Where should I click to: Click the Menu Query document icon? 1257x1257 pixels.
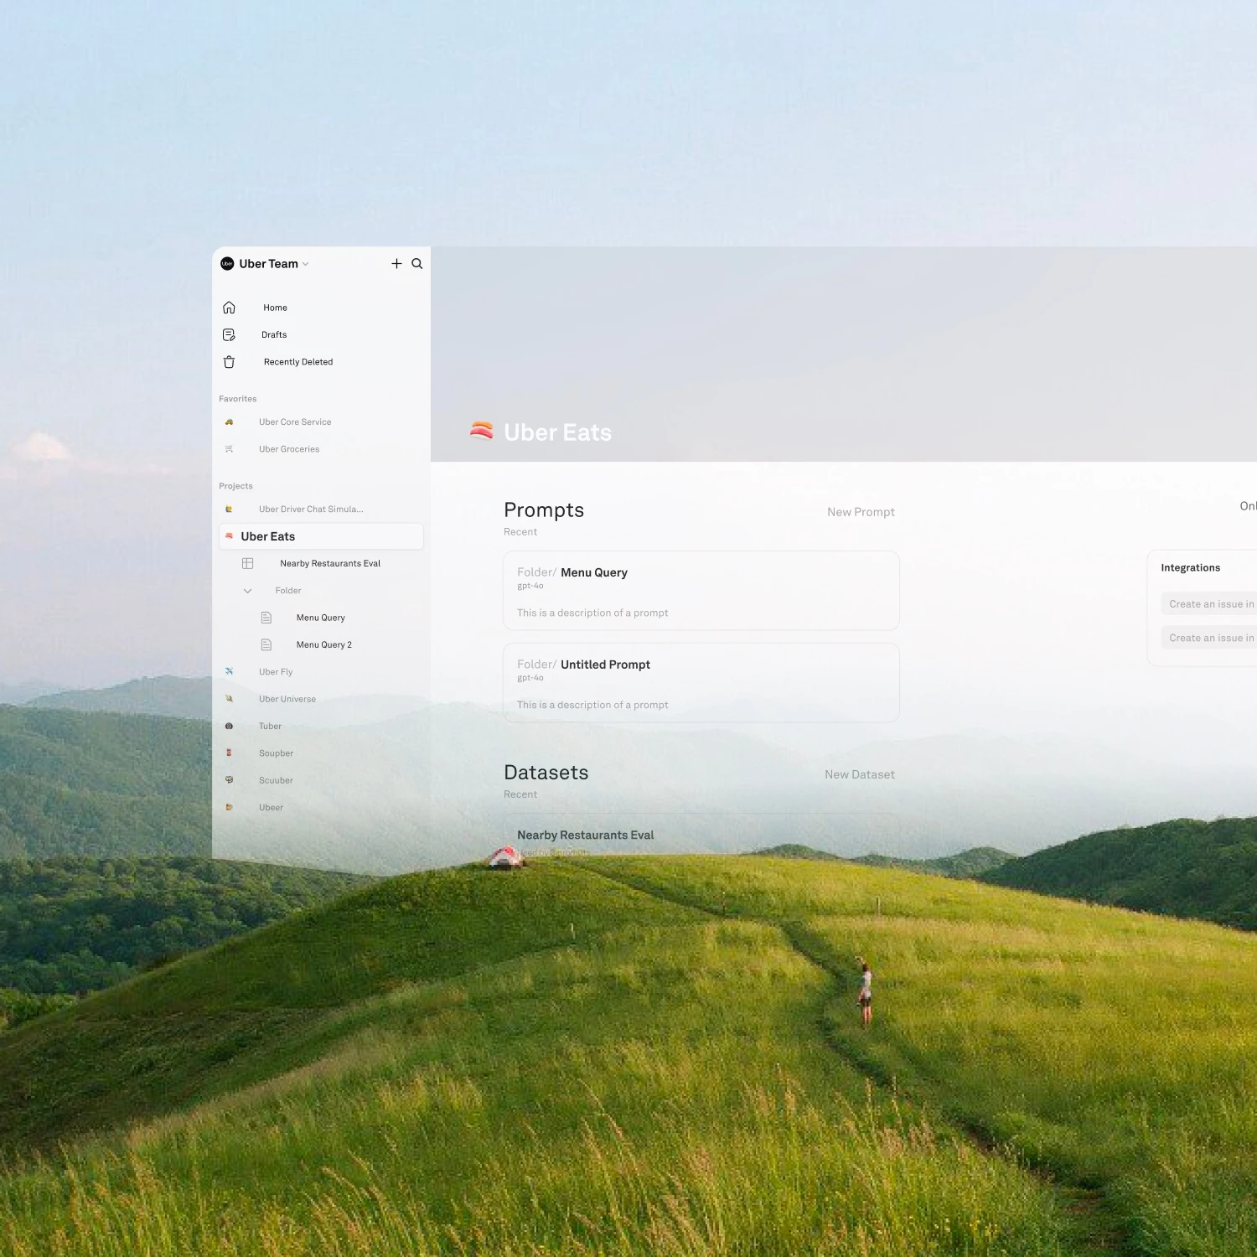[x=266, y=618]
